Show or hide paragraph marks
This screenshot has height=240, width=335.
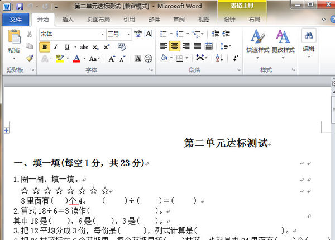pos(236,58)
